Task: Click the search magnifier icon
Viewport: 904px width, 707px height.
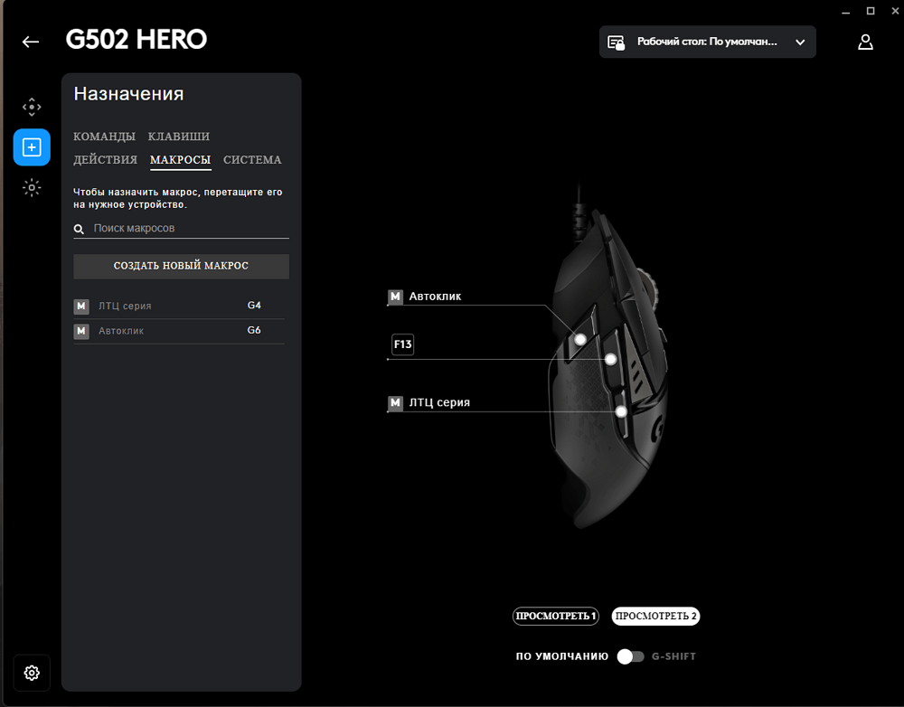Action: 80,230
